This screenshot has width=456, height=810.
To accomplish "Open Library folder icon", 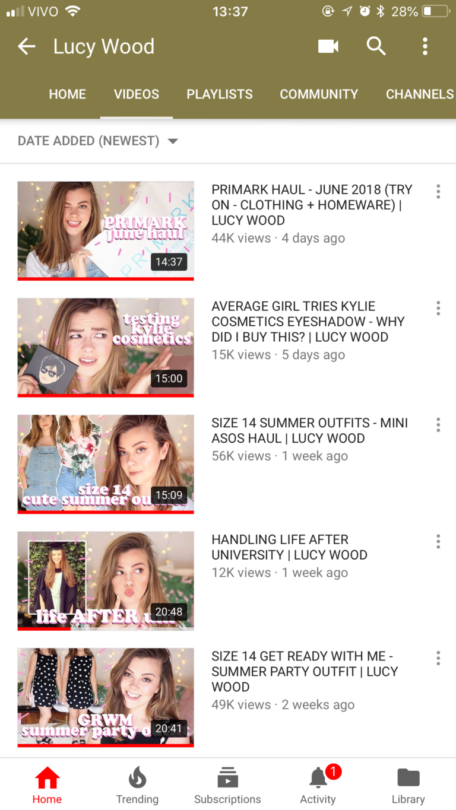I will (408, 786).
